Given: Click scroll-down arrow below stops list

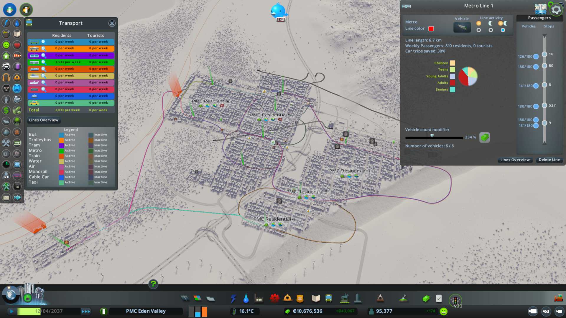Looking at the screenshot, I should pos(544,143).
